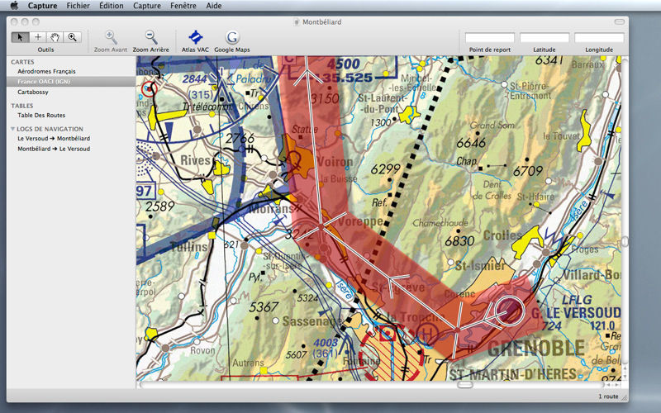Select the arrow pointer tool
Screen dimensions: 661x413
(x=20, y=37)
